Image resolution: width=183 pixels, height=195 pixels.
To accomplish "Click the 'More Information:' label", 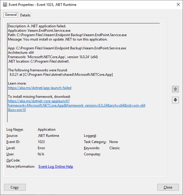I will coord(20,167).
